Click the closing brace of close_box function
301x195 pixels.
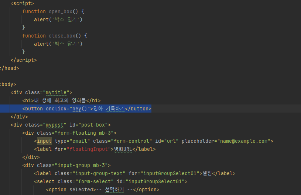[24, 52]
